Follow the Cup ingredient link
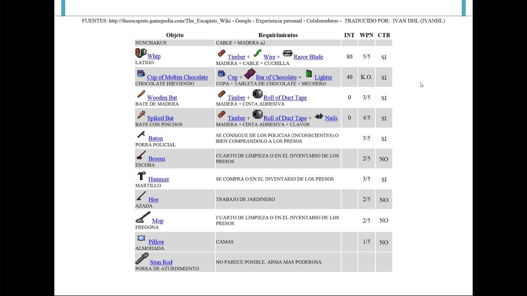527x296 pixels. pos(233,77)
